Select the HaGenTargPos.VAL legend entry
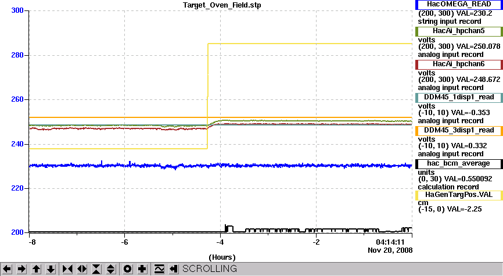The width and height of the screenshot is (503, 276). click(459, 195)
